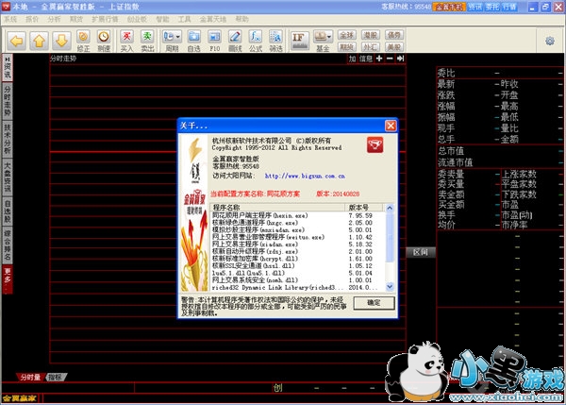Switch to the 指标 bottom tab

[56, 378]
